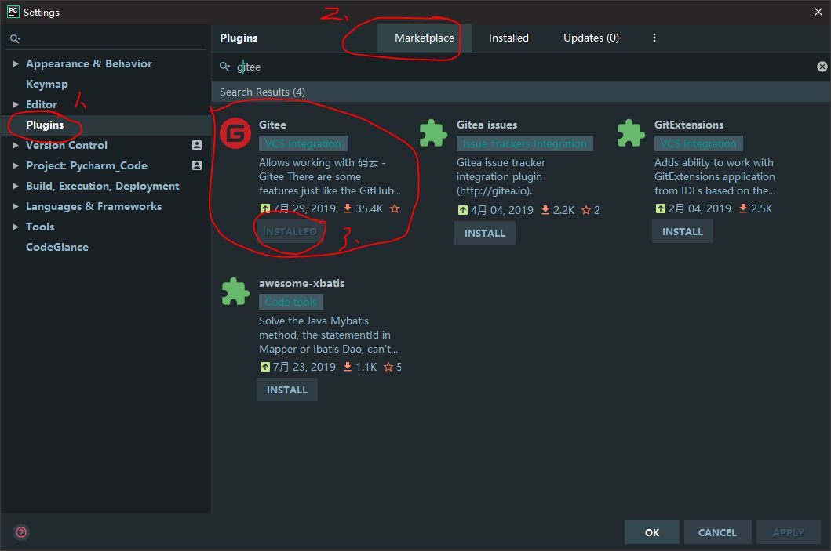
Task: Open the GitExtensions plugin title
Action: pos(688,125)
